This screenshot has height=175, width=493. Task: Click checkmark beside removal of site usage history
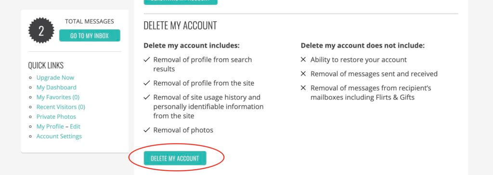click(x=146, y=98)
